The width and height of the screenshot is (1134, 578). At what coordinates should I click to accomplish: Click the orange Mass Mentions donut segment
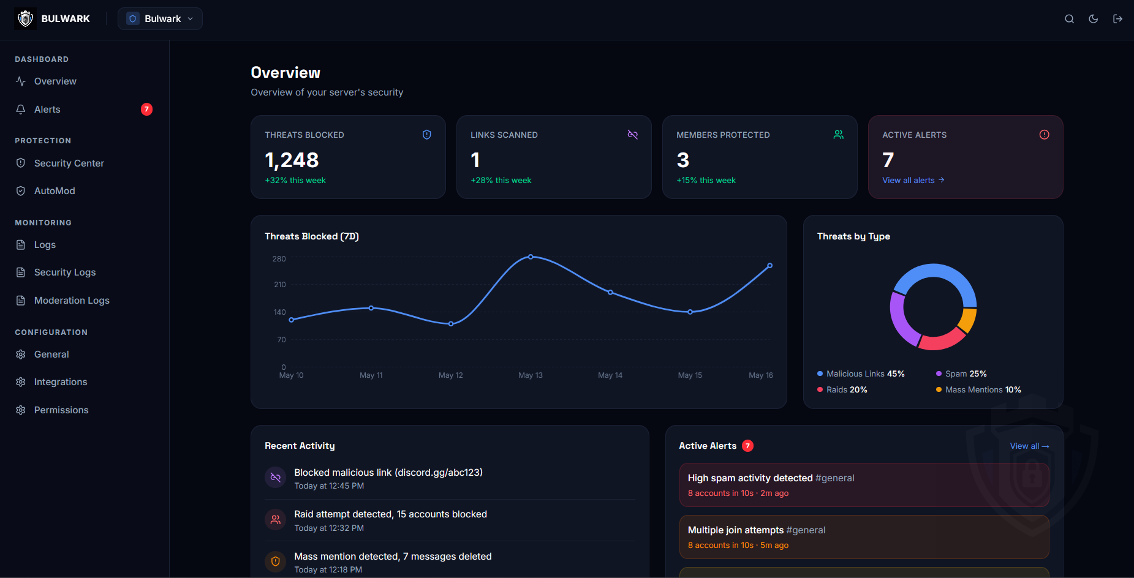968,320
